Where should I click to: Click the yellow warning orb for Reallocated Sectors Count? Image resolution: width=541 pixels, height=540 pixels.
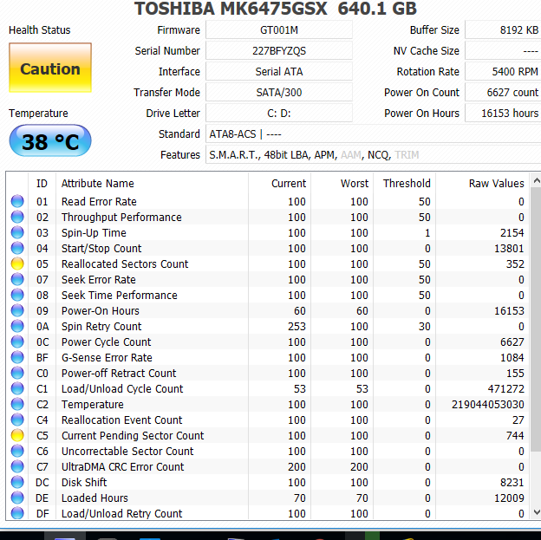(x=17, y=263)
